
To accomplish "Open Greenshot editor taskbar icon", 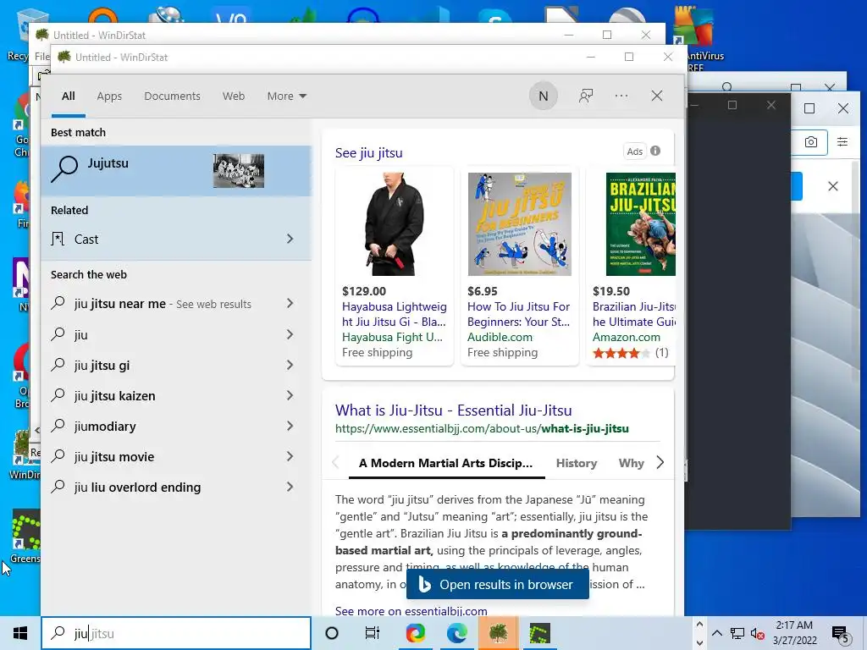I will (x=539, y=633).
